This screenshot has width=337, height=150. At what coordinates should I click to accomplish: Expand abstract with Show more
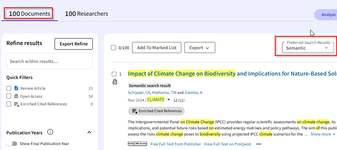(x=323, y=134)
